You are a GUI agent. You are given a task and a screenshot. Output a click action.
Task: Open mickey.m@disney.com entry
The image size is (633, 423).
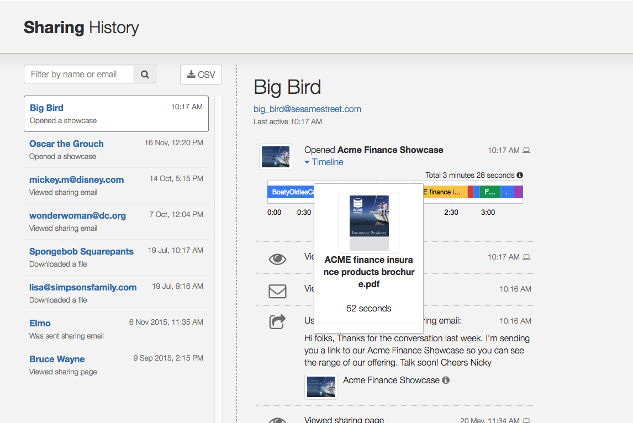pyautogui.click(x=116, y=186)
